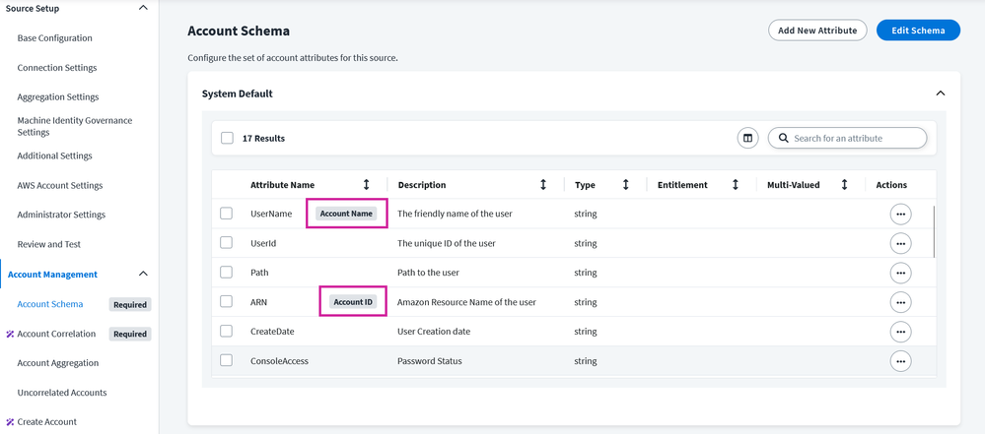Collapse the Source Setup section
The height and width of the screenshot is (434, 985).
143,8
